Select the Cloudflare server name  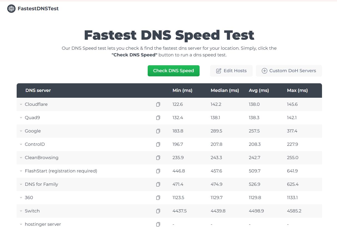(36, 104)
